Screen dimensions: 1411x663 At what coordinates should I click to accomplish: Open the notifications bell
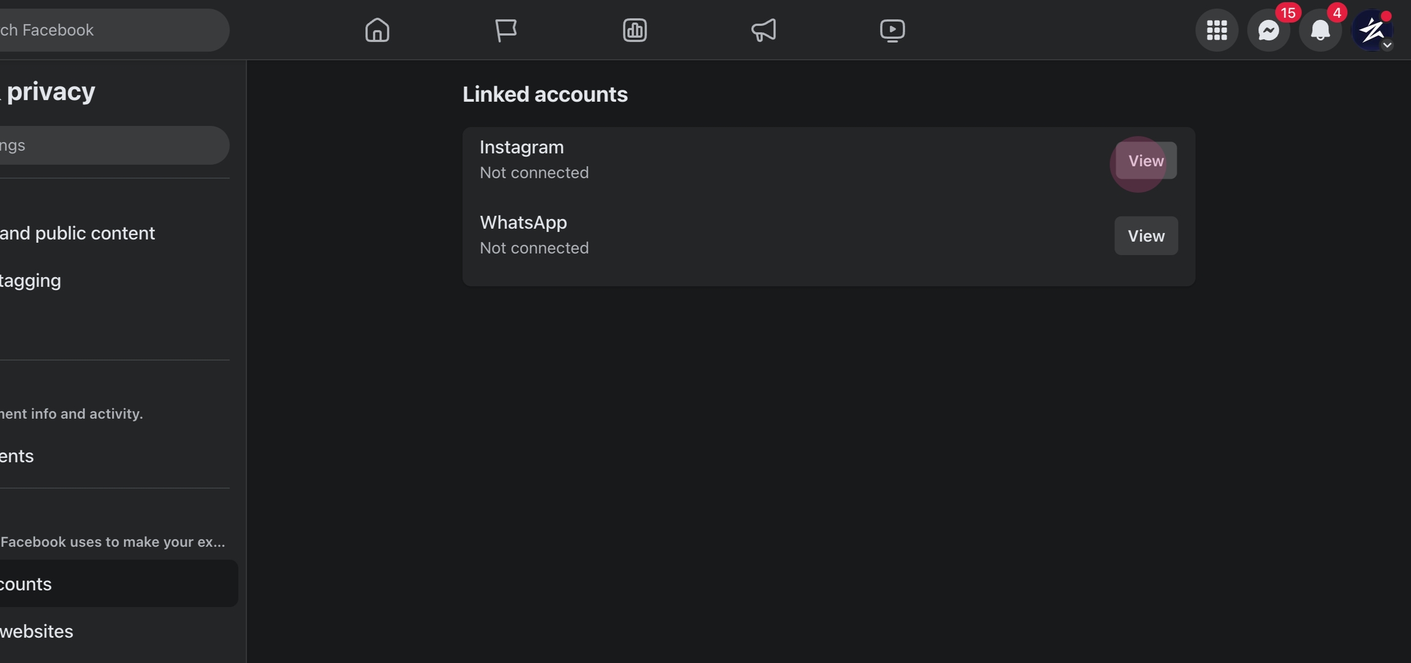point(1320,30)
